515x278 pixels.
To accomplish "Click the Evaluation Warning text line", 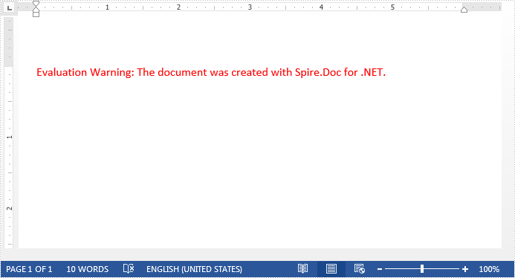I will pyautogui.click(x=211, y=72).
